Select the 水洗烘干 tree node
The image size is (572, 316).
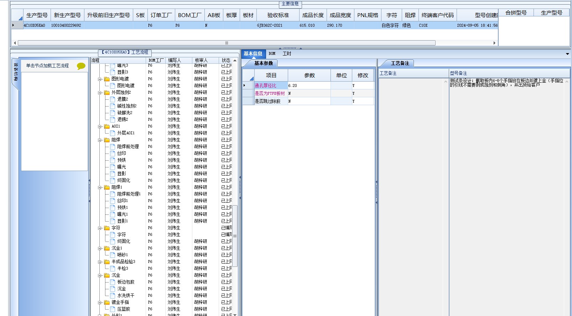tap(126, 296)
